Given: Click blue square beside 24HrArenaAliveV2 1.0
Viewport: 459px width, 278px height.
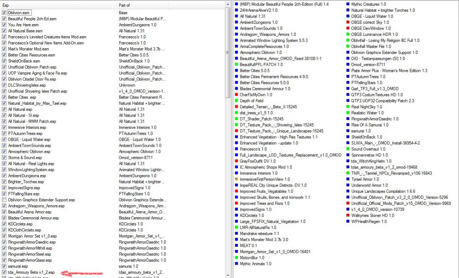Looking at the screenshot, I should [x=236, y=10].
